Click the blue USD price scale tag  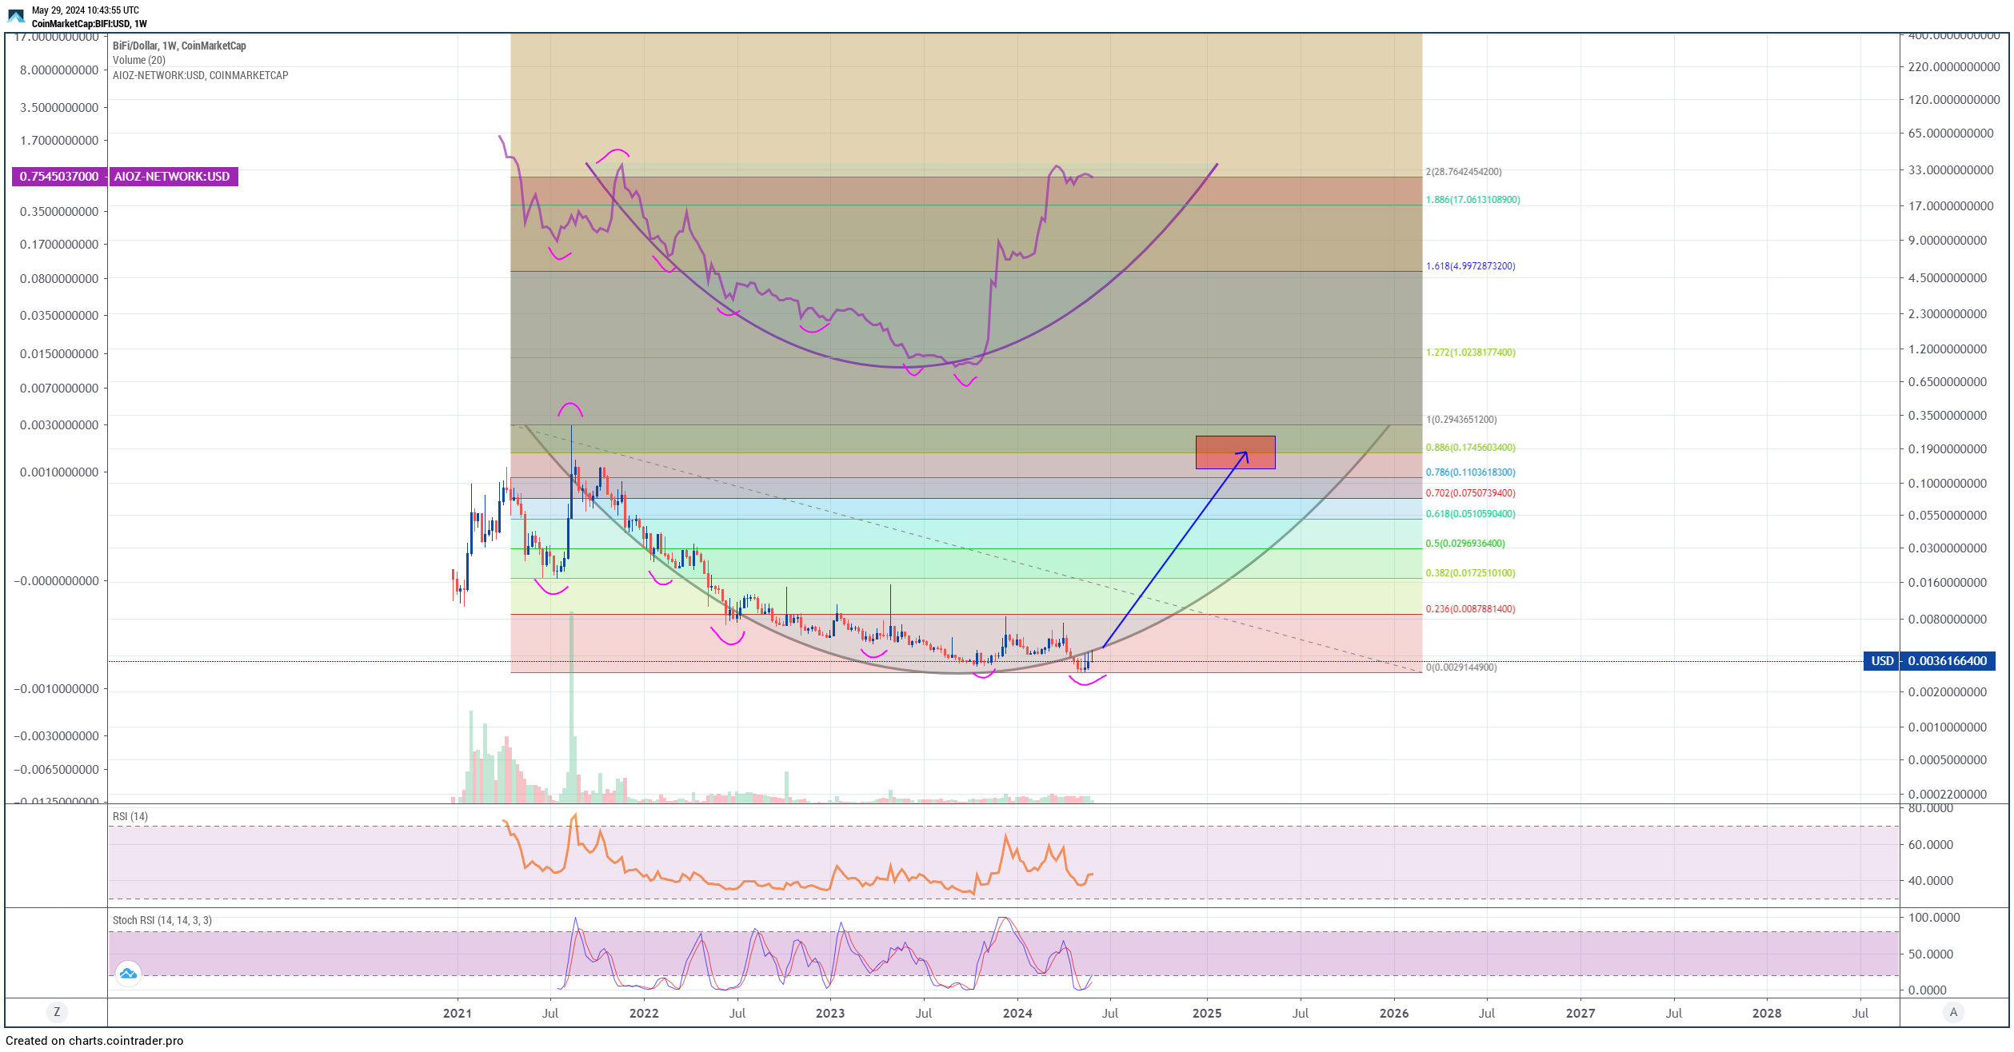tap(1881, 661)
